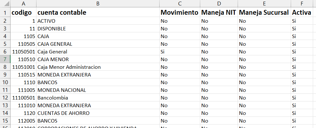This screenshot has width=316, height=128.
Task: Select the 'Si' Movimiento cell for Caja General
Action: (180, 52)
